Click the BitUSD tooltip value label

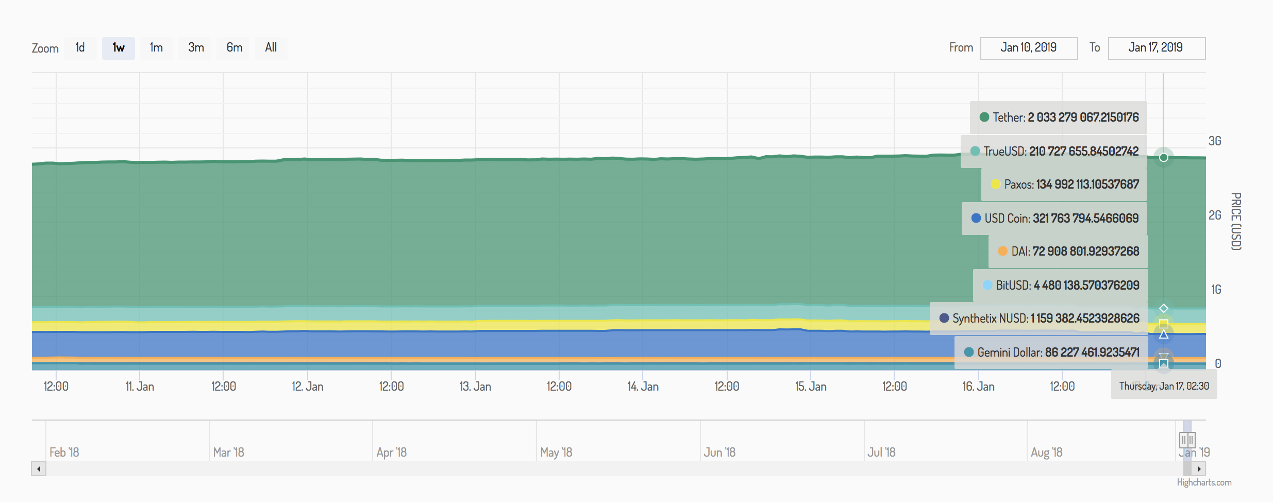click(1061, 286)
